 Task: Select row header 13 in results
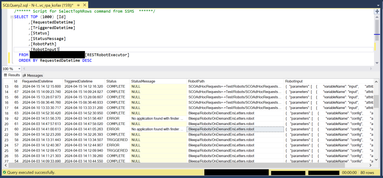pyautogui.click(x=7, y=87)
